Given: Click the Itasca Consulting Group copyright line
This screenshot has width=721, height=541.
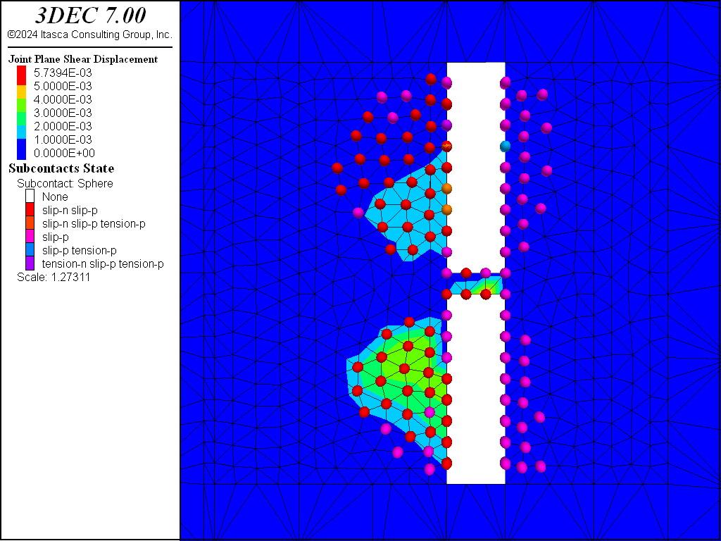Looking at the screenshot, I should (90, 35).
